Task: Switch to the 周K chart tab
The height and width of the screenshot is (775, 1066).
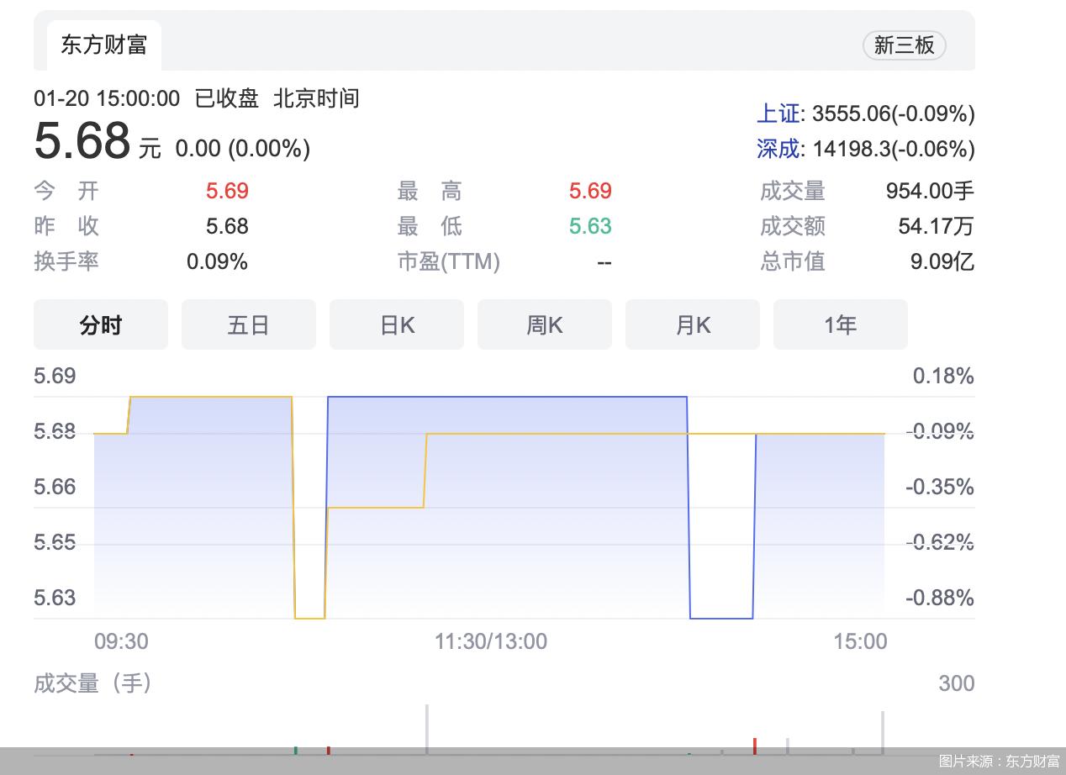Action: (545, 324)
